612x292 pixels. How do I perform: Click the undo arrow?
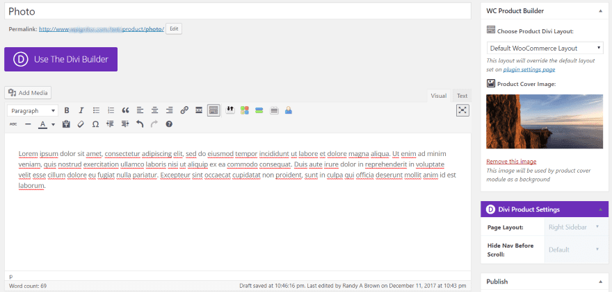coord(140,124)
